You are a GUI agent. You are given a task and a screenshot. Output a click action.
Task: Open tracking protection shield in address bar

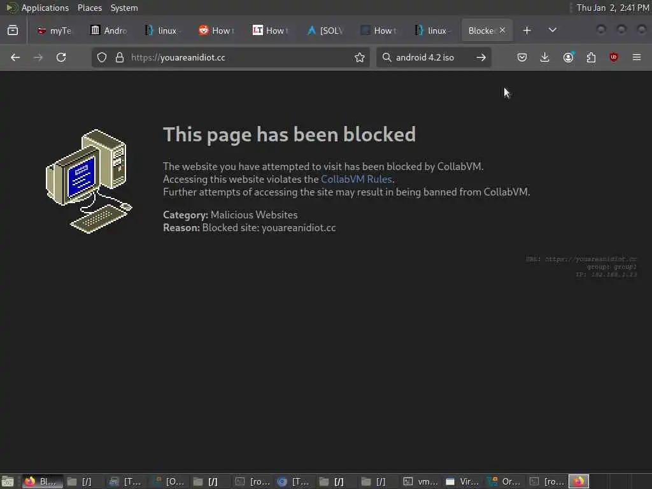102,57
